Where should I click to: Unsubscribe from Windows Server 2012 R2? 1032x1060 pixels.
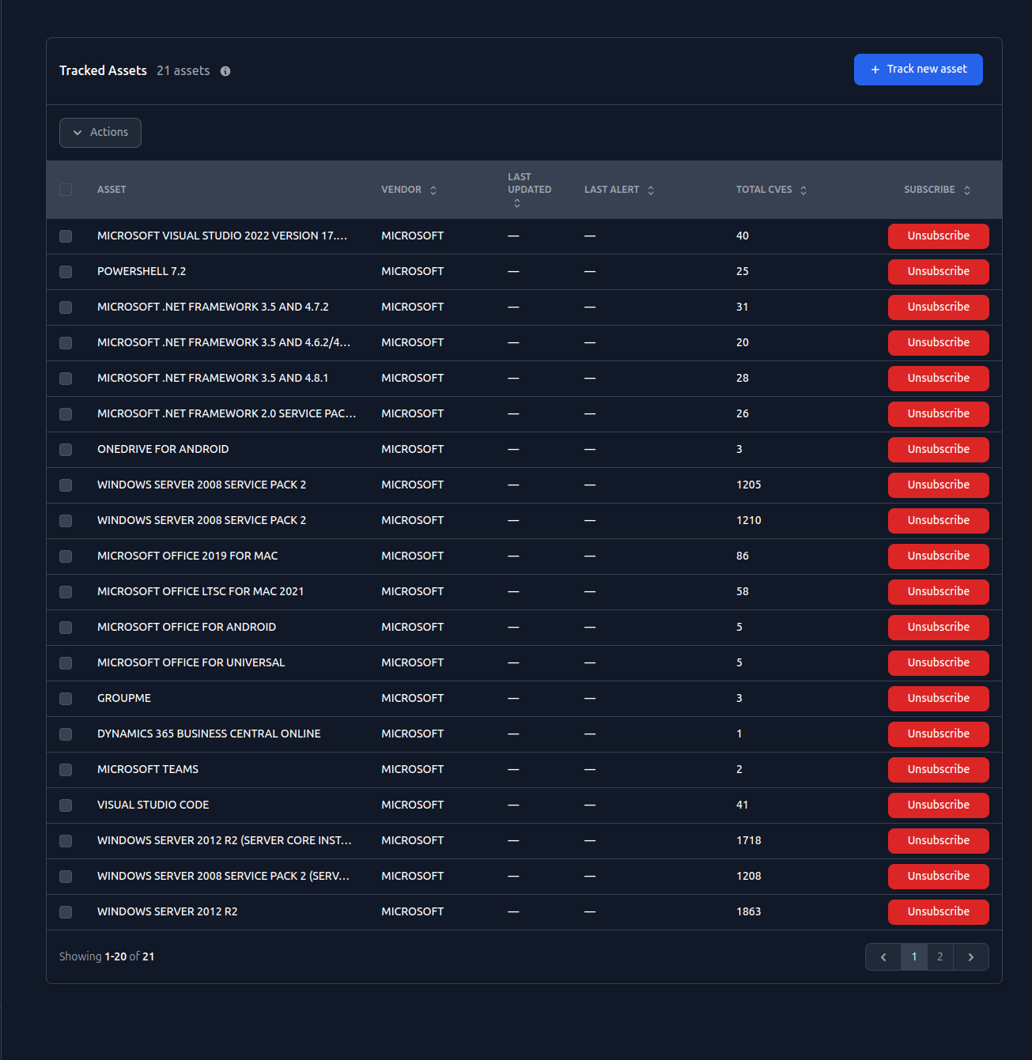(938, 912)
